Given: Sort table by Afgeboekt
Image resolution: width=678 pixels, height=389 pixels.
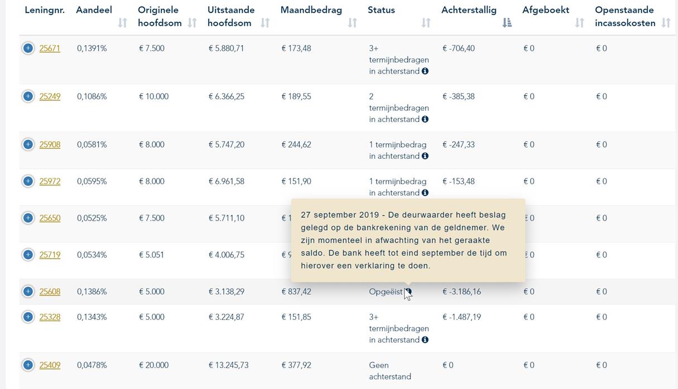Looking at the screenshot, I should pos(579,23).
